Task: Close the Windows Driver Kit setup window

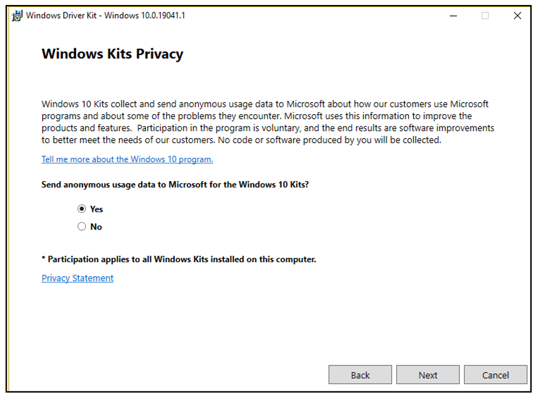Action: (x=517, y=16)
